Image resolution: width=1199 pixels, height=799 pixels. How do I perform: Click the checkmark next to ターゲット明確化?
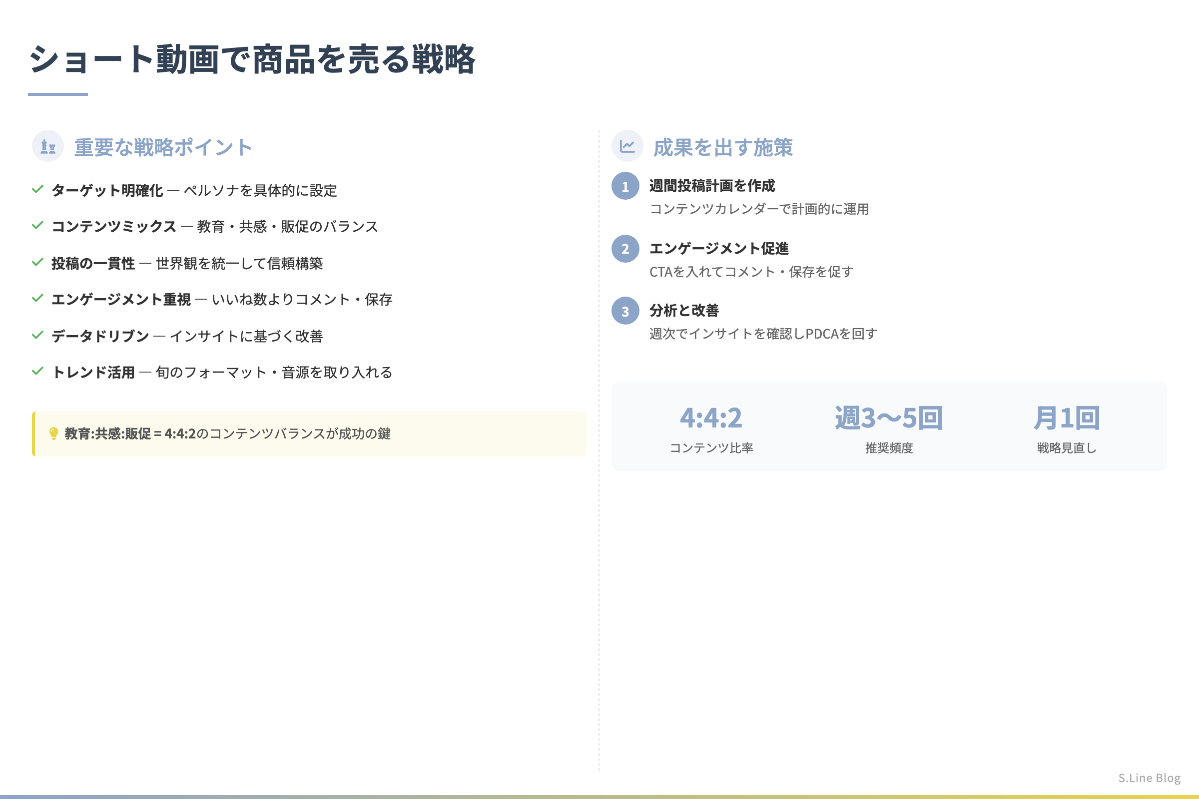pos(38,190)
